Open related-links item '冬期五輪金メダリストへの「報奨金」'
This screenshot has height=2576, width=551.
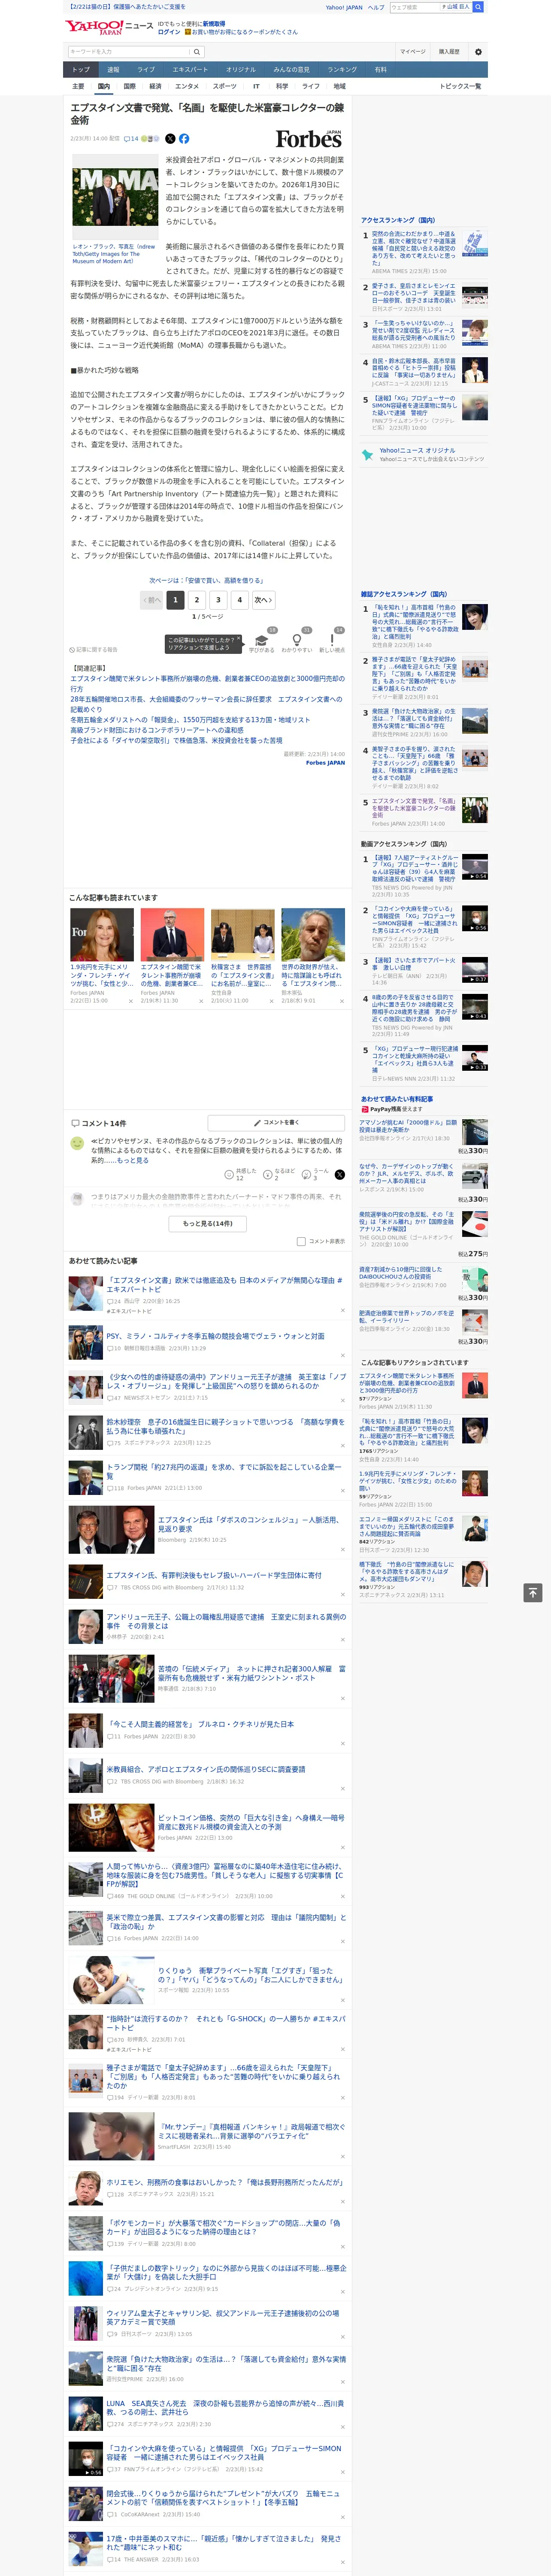(x=190, y=720)
